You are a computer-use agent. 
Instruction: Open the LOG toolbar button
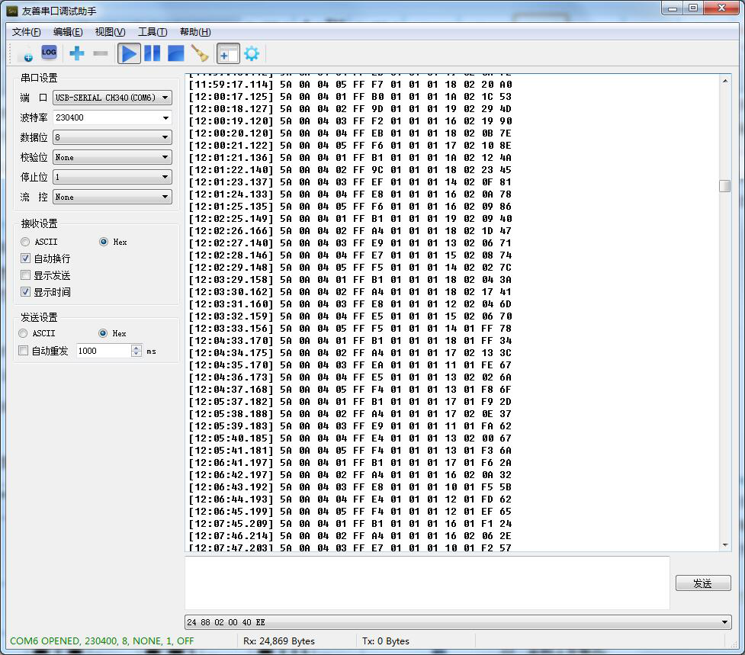pos(49,53)
